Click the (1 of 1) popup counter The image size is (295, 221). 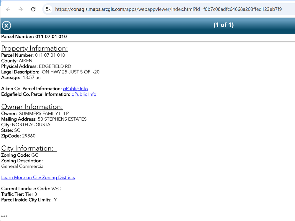tap(223, 25)
